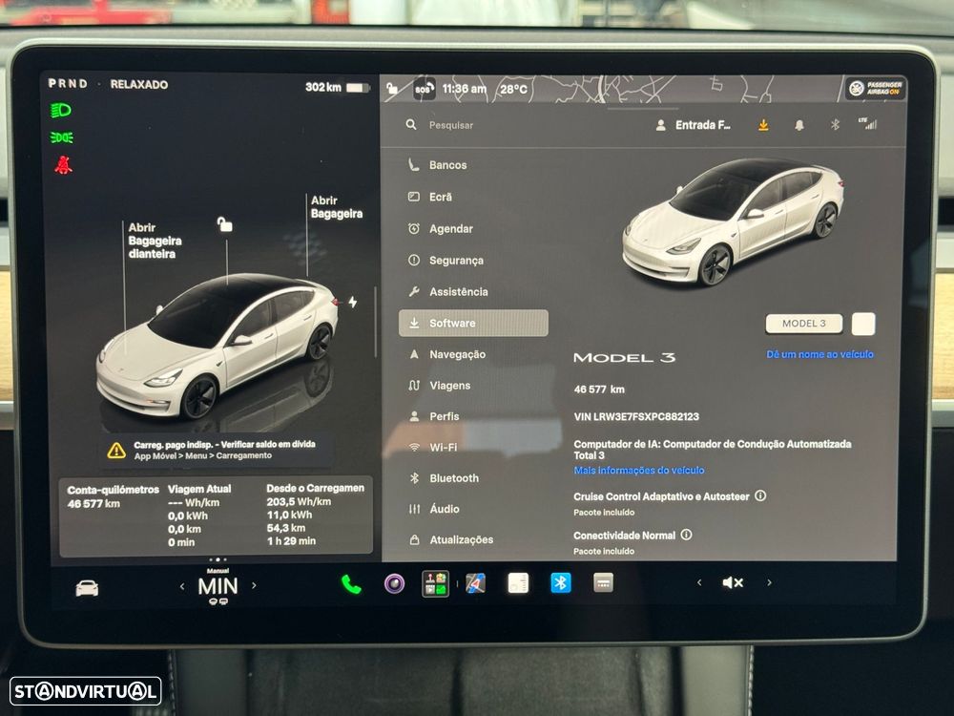Tap the car controls icon in dock
Image resolution: width=954 pixels, height=716 pixels.
pos(87,588)
